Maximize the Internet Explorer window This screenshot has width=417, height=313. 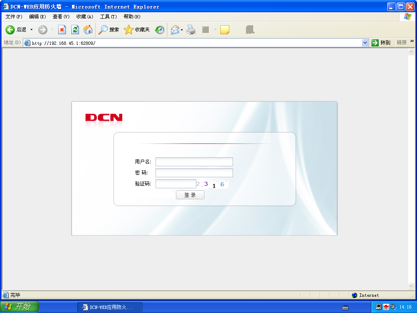point(401,7)
